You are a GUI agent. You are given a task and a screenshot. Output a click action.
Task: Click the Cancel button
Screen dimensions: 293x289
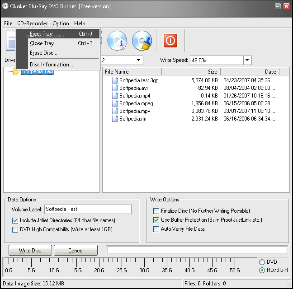[x=76, y=250]
